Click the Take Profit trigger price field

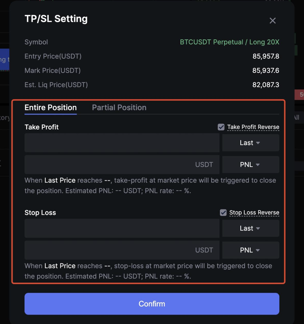point(122,143)
